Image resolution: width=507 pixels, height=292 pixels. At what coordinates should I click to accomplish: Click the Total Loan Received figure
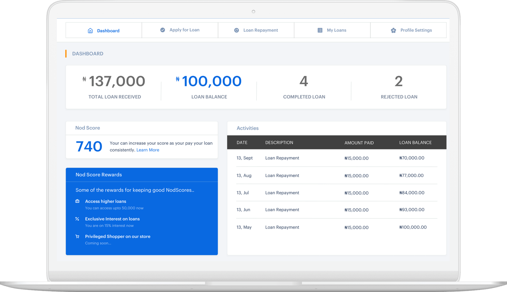117,81
